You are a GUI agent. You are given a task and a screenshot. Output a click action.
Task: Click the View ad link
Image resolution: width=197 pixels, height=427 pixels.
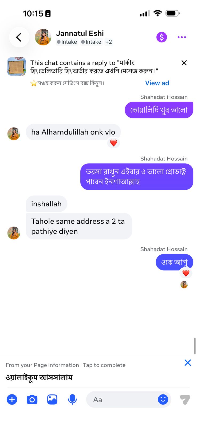157,83
